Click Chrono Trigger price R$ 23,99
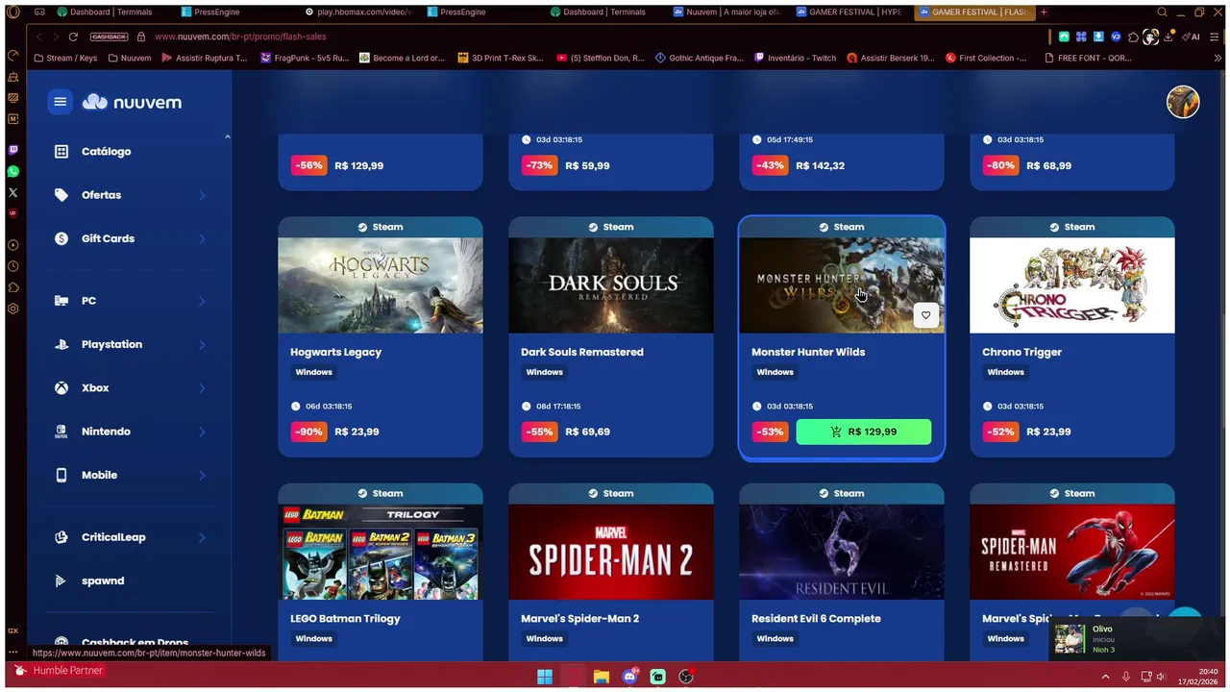 [x=1048, y=432]
